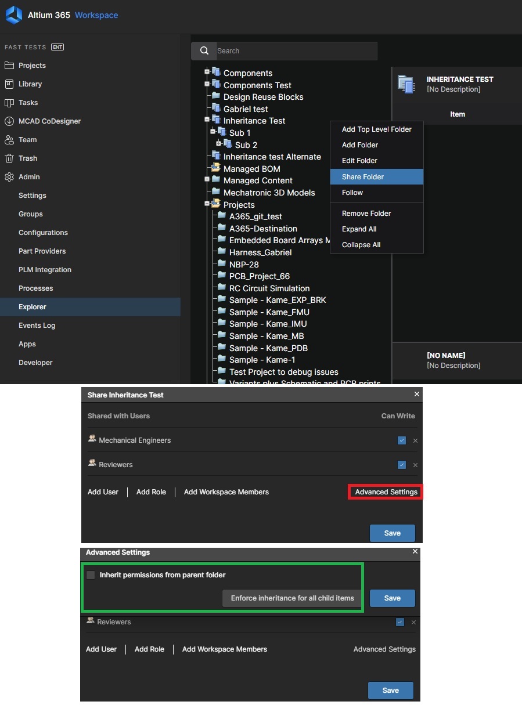Click the Tasks sidebar icon

click(9, 103)
